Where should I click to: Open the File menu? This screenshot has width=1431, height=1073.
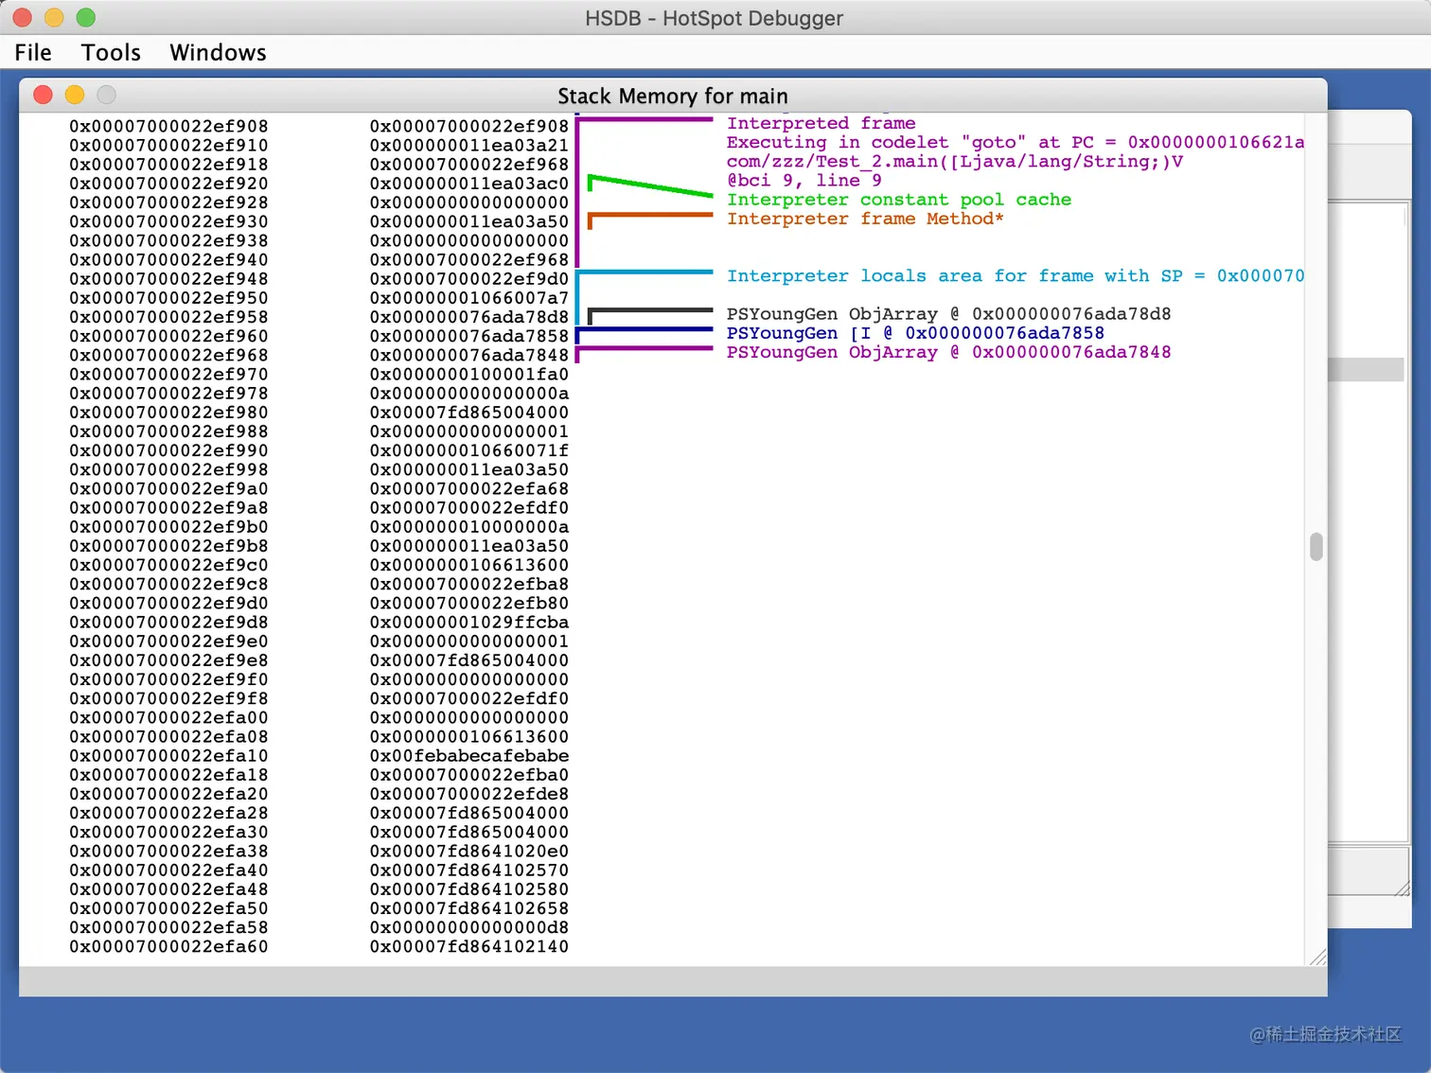pos(33,53)
